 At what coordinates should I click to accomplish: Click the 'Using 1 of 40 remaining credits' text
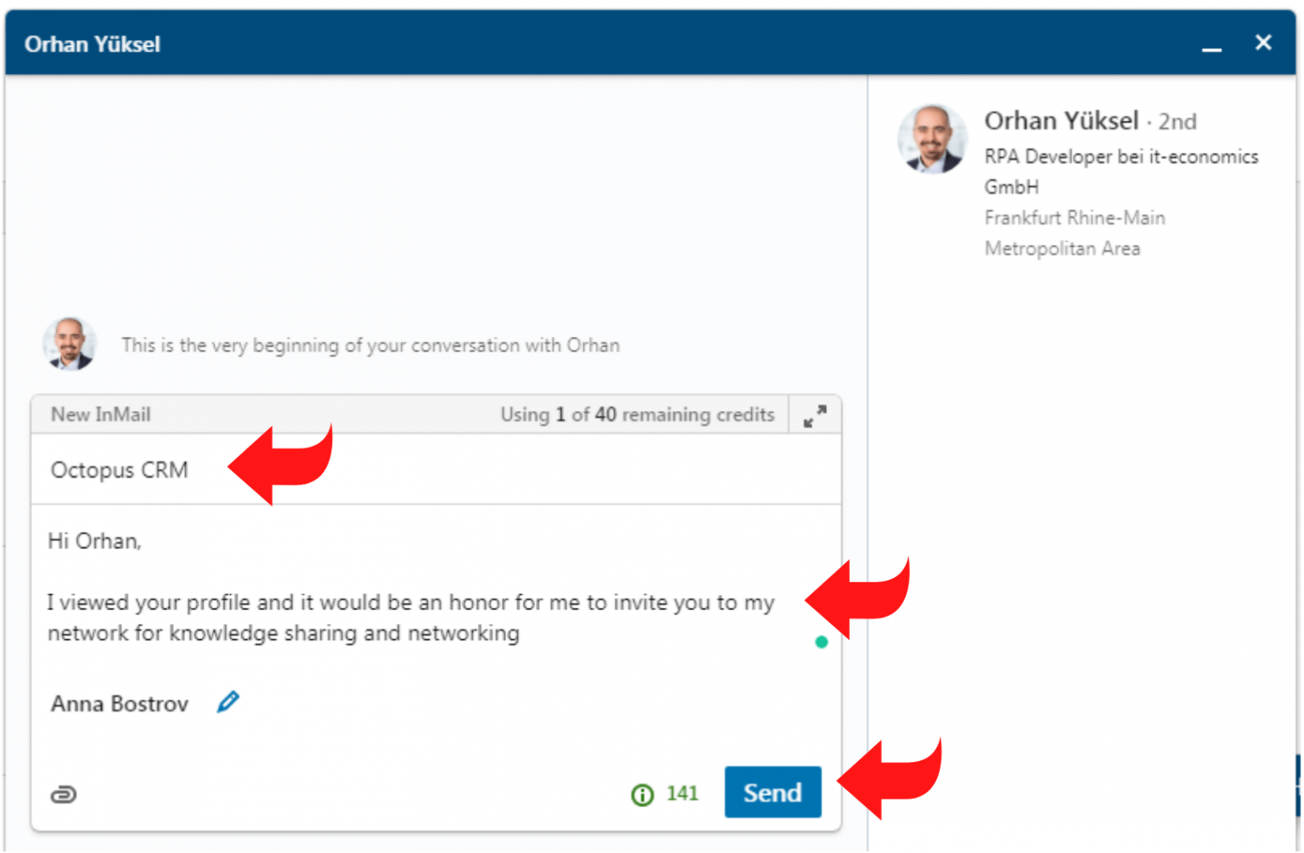[638, 415]
